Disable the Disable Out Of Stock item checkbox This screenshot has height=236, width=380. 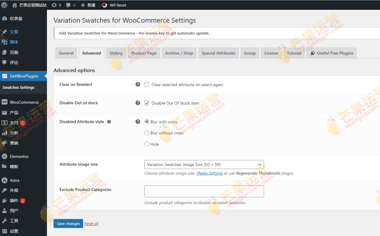[147, 103]
